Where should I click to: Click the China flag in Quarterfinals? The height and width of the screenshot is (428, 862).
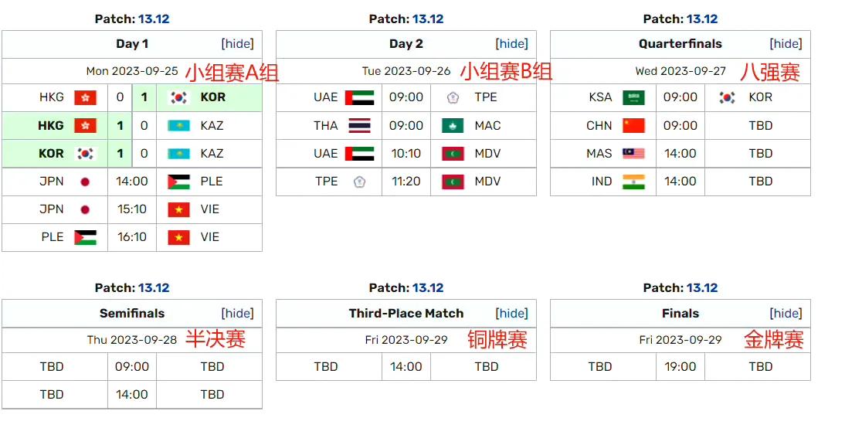click(633, 125)
